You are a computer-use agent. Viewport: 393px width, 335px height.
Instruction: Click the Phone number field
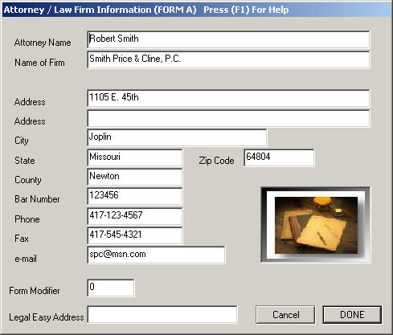tap(135, 216)
